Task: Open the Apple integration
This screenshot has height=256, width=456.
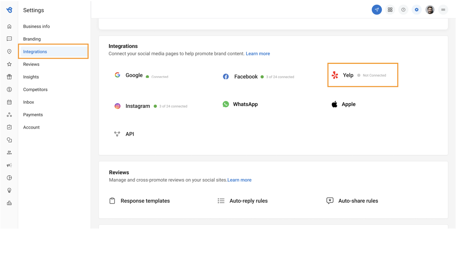Action: point(343,104)
